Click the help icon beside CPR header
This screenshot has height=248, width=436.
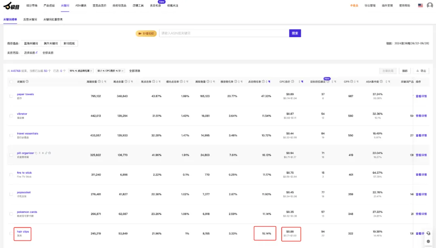tap(352, 82)
